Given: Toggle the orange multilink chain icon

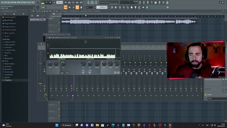Looking at the screenshot, I should pos(77,7).
